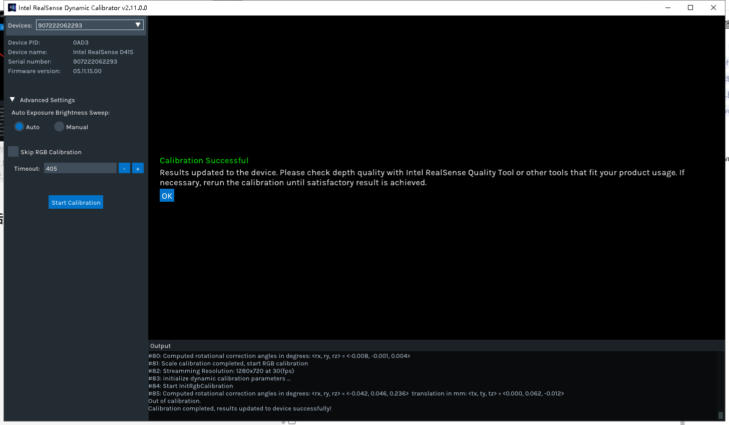This screenshot has width=729, height=425.
Task: Click the Output panel label
Action: pyautogui.click(x=160, y=346)
